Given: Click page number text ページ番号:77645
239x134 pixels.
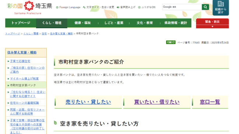Looking at the screenshot, I should 188,43.
